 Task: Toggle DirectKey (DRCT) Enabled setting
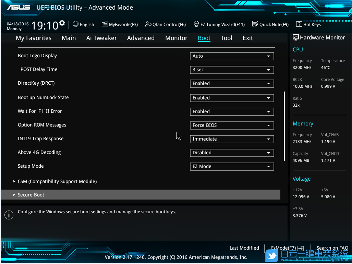click(232, 84)
